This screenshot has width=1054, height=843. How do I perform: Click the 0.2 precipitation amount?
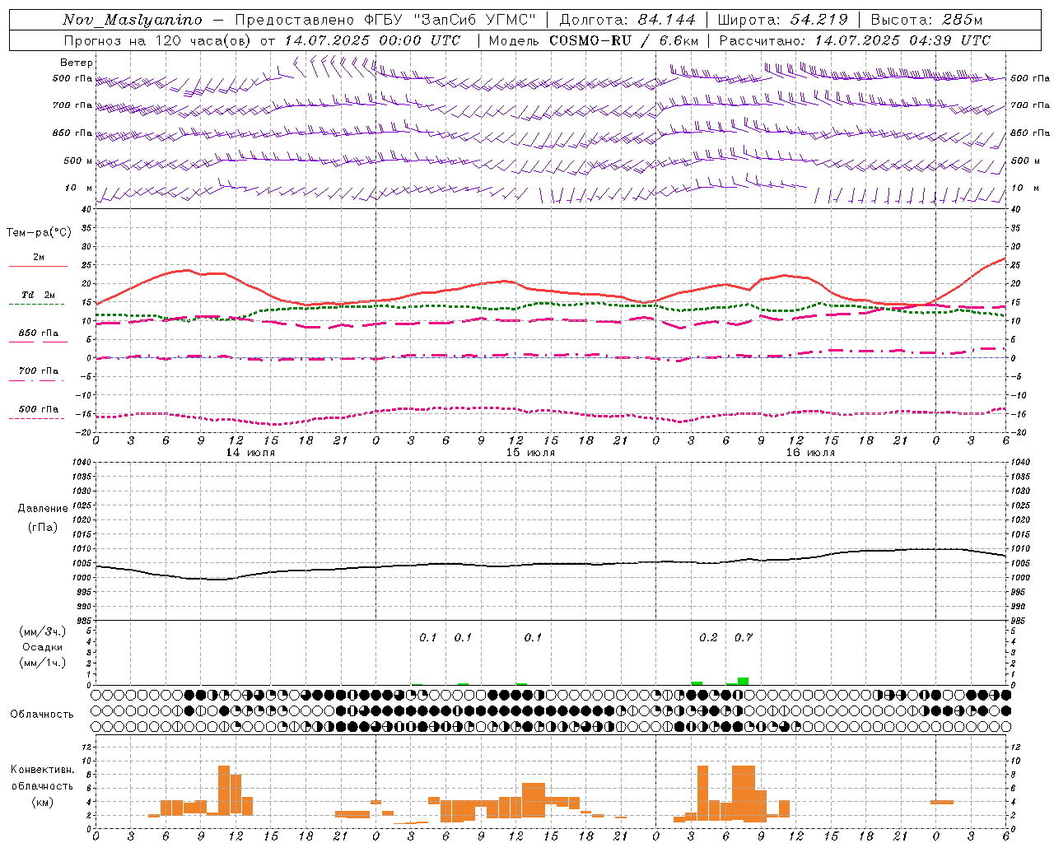pos(708,638)
